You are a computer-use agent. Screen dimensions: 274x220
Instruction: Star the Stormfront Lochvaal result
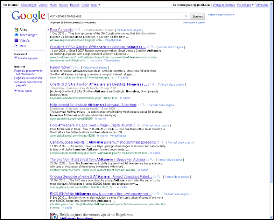(x=139, y=105)
